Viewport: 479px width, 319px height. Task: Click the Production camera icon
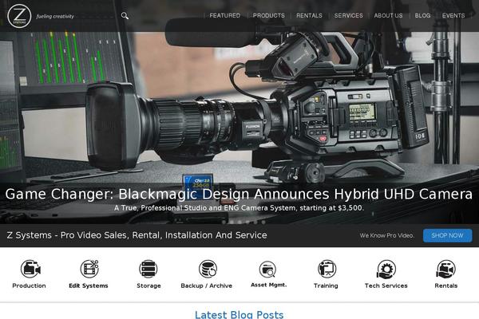(x=30, y=269)
